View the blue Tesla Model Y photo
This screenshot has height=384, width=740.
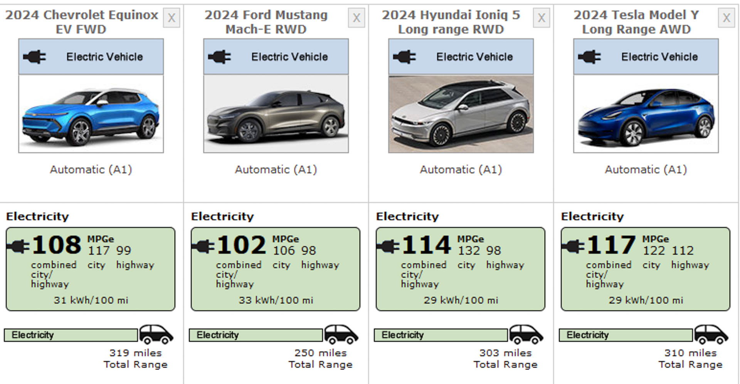click(646, 114)
